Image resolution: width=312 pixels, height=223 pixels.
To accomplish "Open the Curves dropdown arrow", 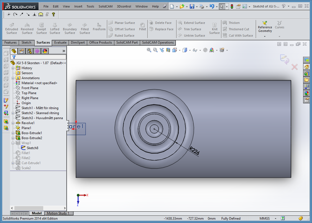I will 279,36.
